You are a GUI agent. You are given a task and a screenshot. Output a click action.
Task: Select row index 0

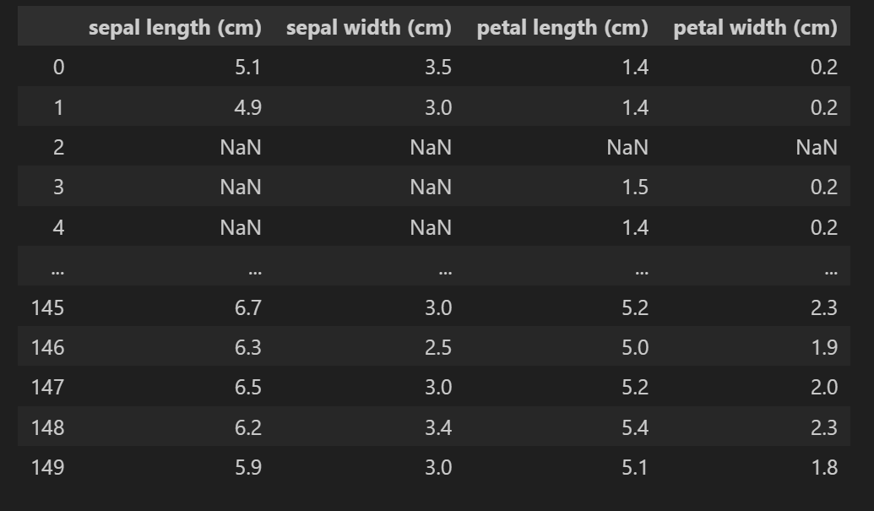click(58, 68)
